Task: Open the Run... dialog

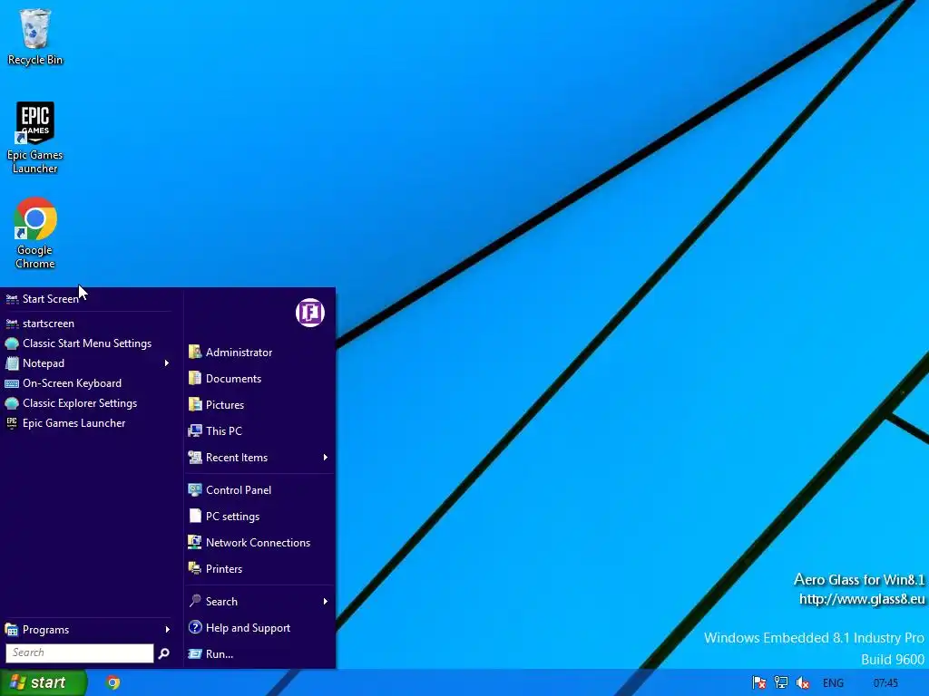Action: [259, 654]
